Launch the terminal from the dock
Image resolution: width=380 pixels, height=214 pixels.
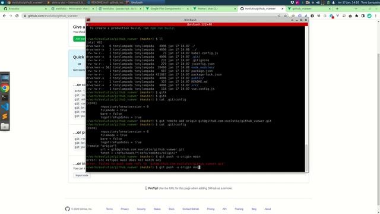(5, 97)
